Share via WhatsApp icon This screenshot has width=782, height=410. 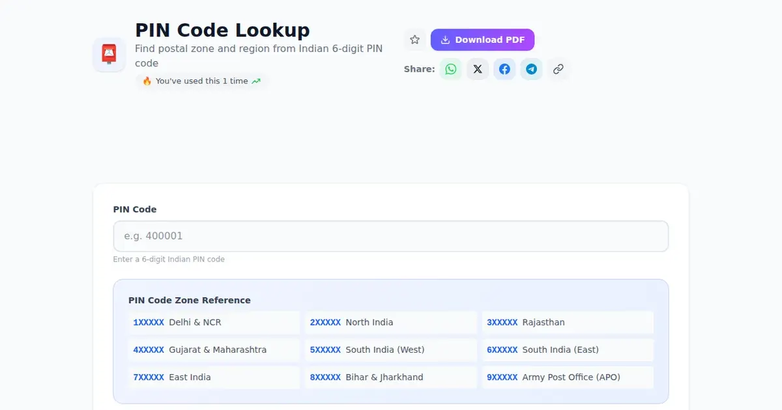[x=451, y=69]
